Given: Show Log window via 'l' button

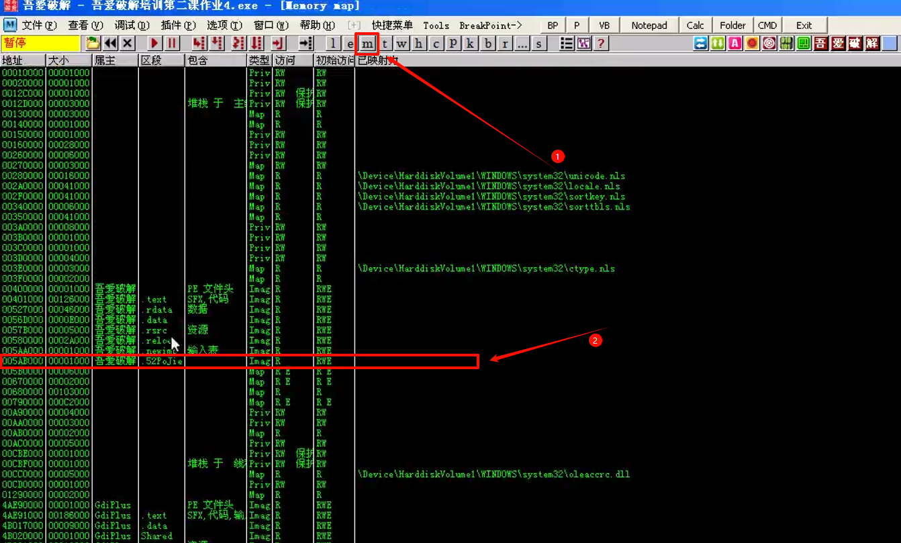Looking at the screenshot, I should pyautogui.click(x=333, y=44).
